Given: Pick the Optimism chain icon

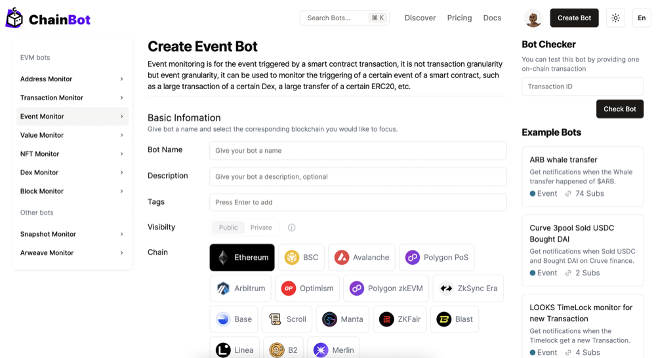Looking at the screenshot, I should coord(289,288).
